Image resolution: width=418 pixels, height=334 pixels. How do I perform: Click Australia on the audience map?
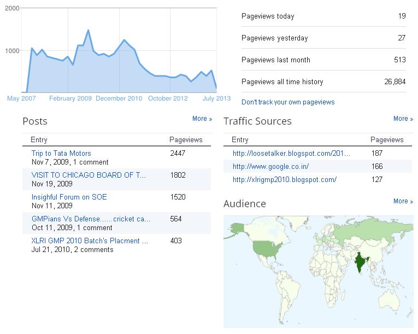point(390,299)
